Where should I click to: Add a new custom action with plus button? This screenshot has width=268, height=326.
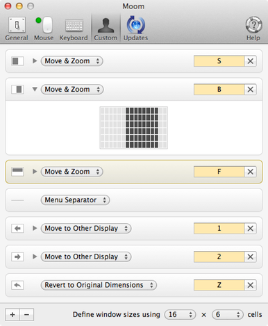[x=12, y=314]
